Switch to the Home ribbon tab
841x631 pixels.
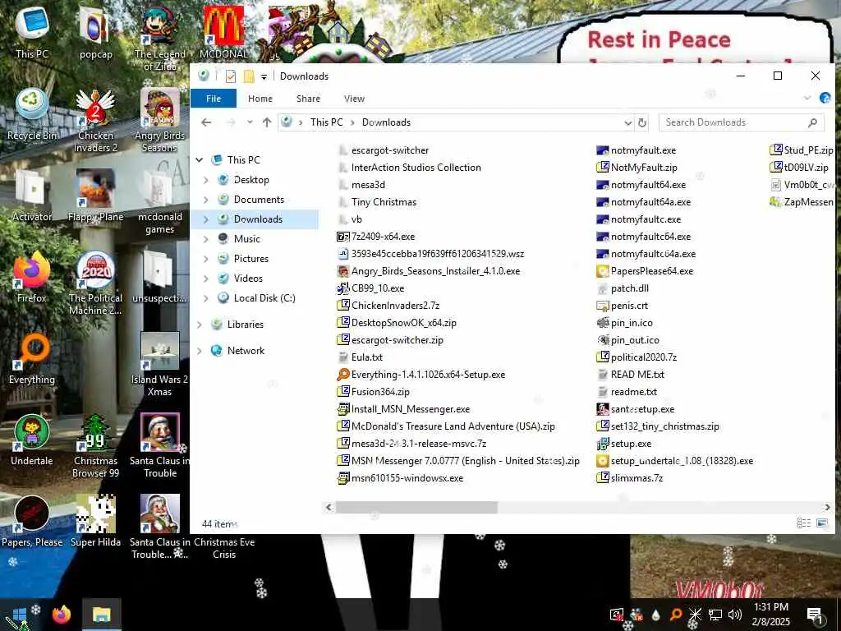(260, 99)
